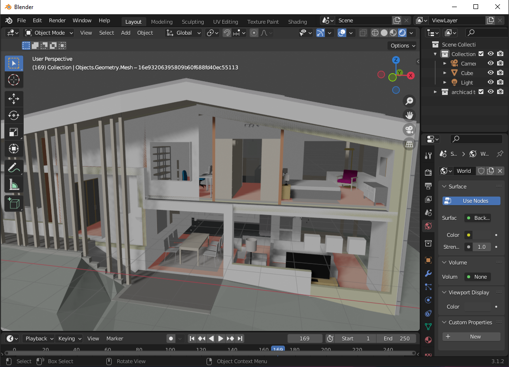Open the Render properties tab

click(x=428, y=172)
